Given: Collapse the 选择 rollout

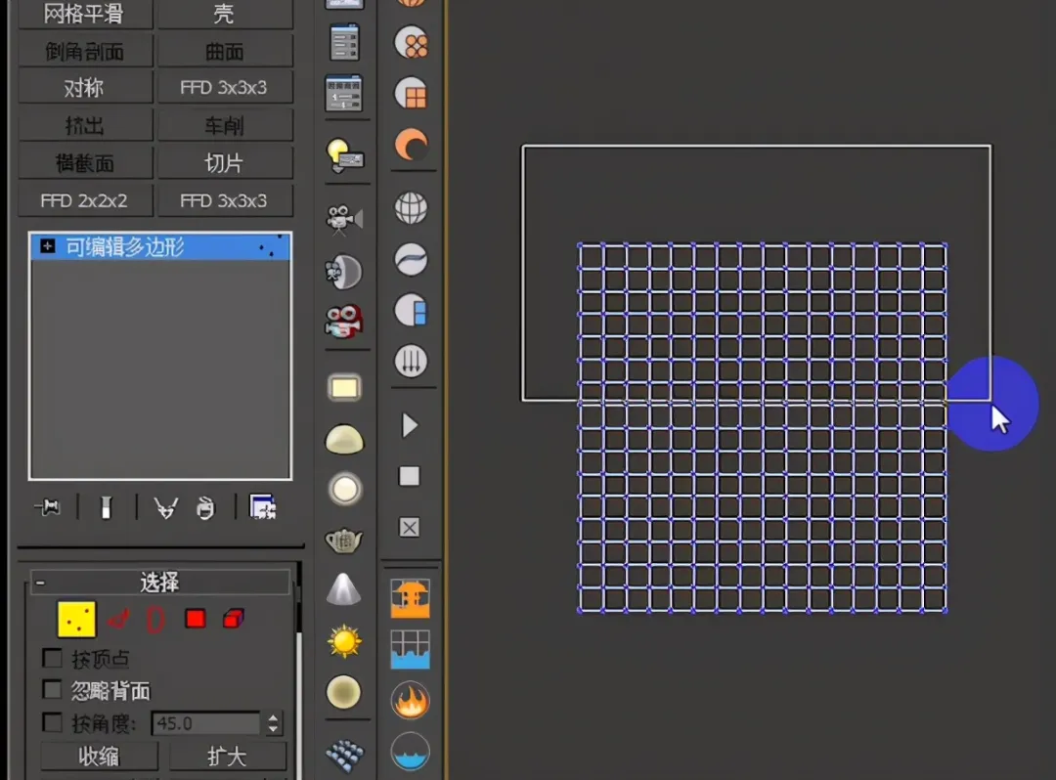Looking at the screenshot, I should point(40,583).
